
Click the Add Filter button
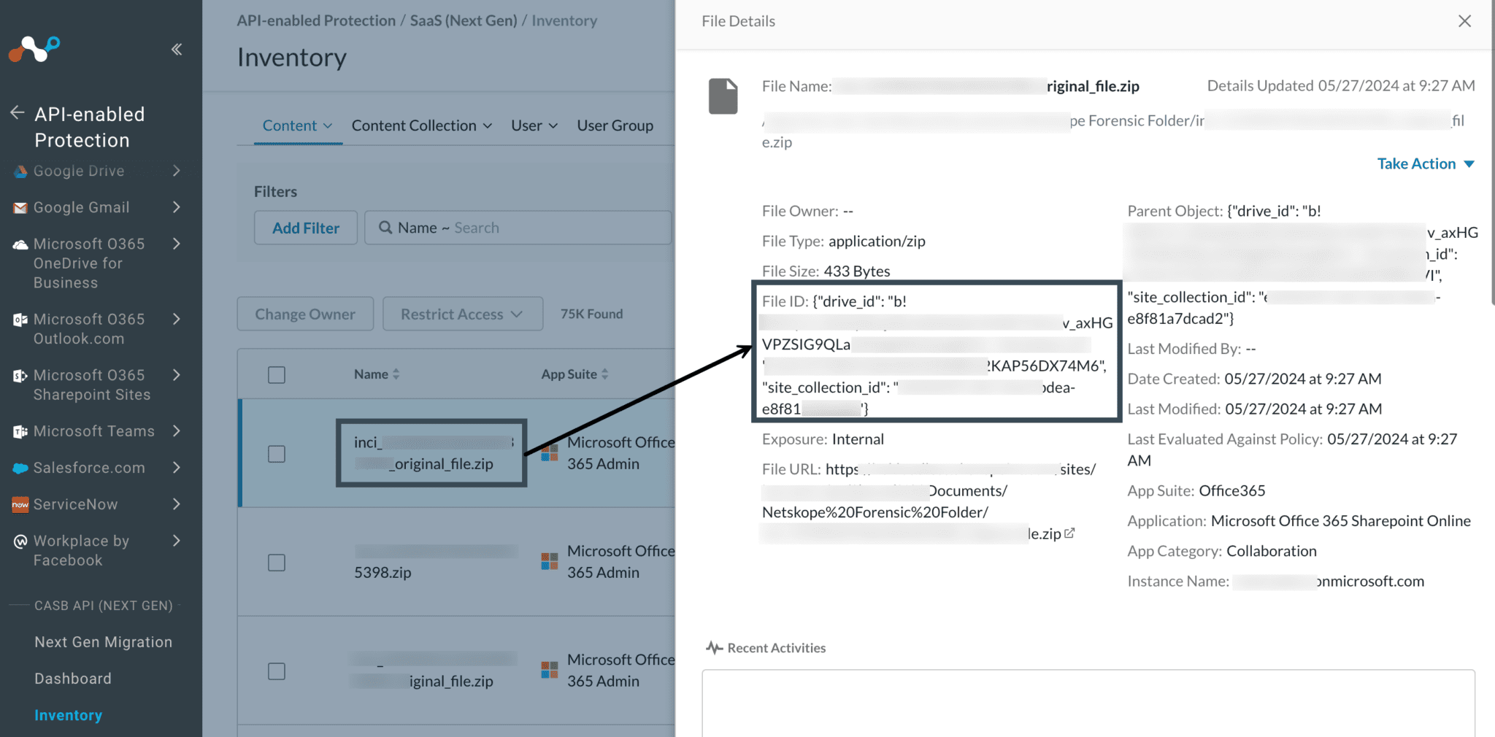click(305, 228)
